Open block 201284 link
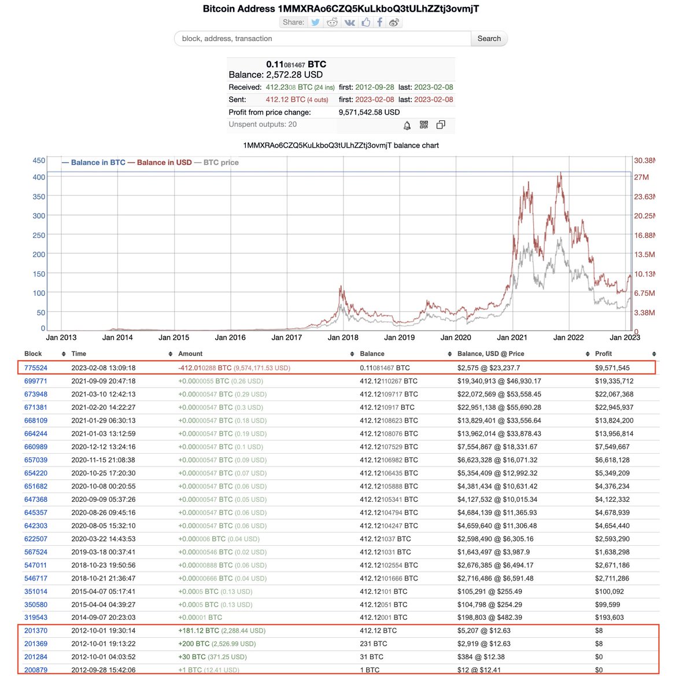Viewport: 694px width, 676px height. [x=36, y=657]
